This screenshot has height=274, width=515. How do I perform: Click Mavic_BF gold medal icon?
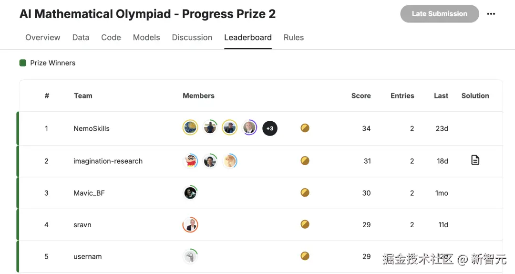click(x=305, y=193)
